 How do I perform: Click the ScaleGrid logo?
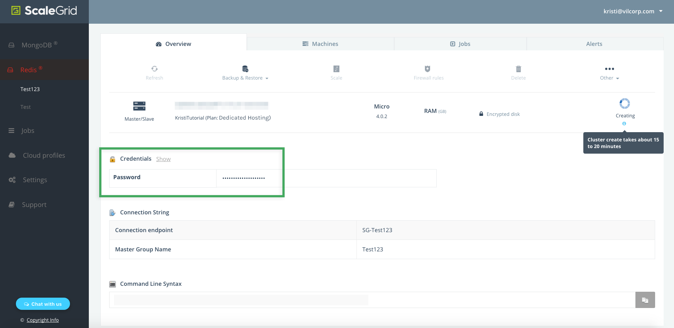pyautogui.click(x=44, y=11)
